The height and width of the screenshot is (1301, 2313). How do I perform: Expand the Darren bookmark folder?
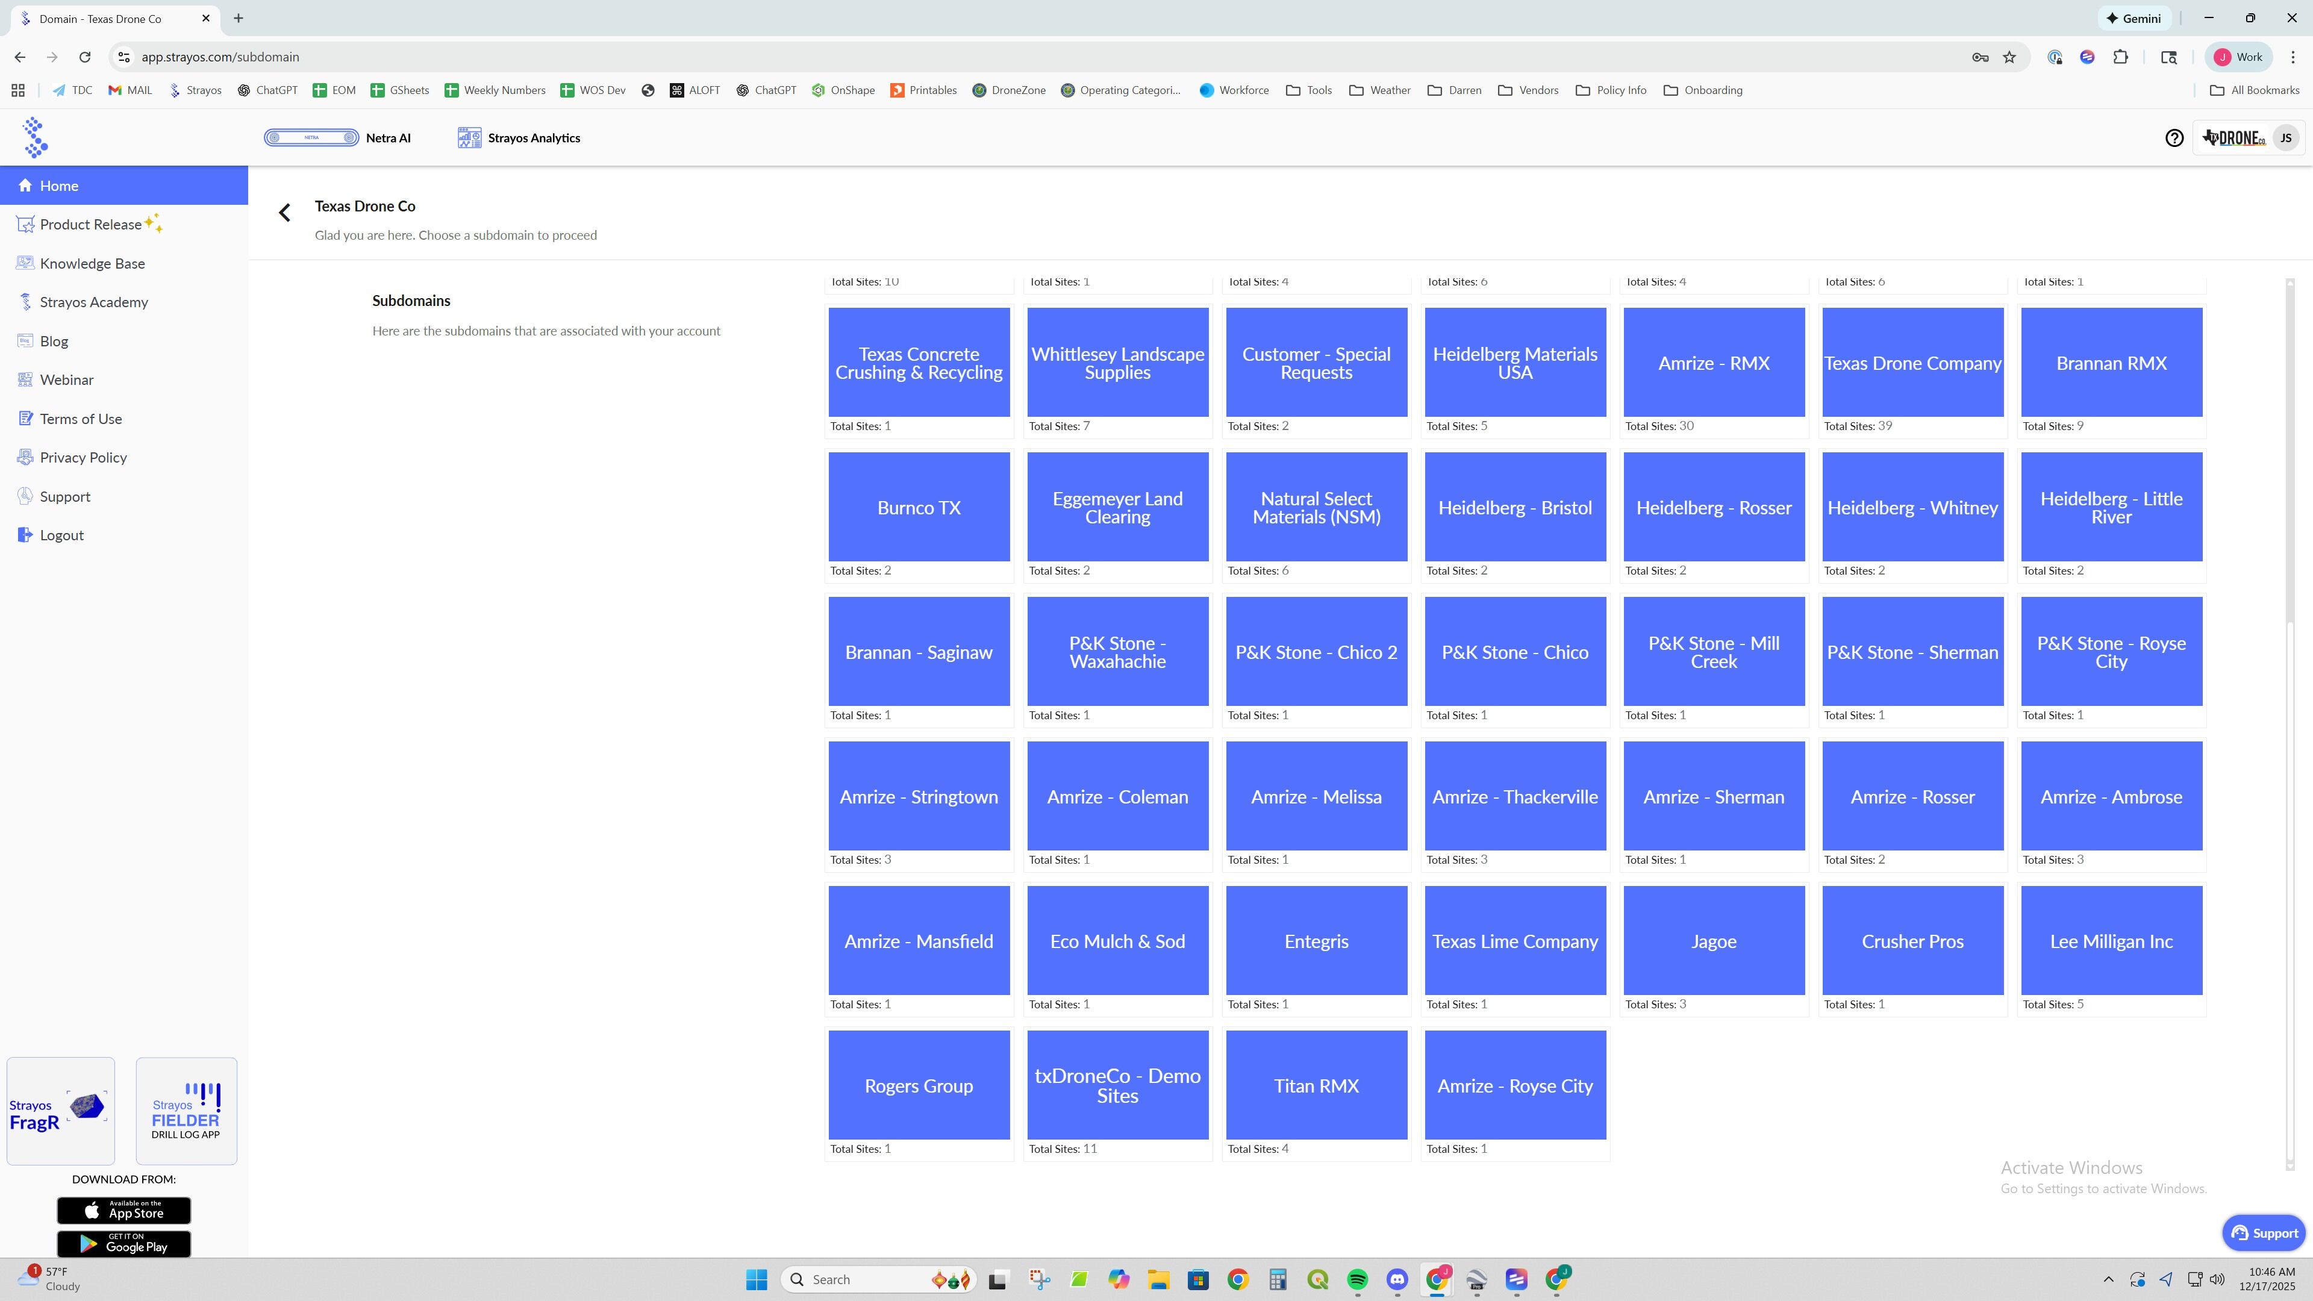point(1455,90)
